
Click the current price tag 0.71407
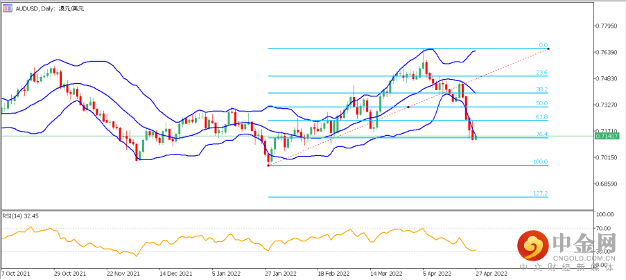pyautogui.click(x=607, y=137)
